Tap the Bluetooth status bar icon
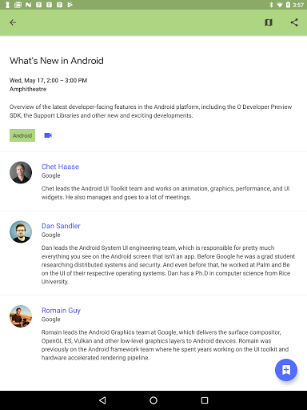Viewport: 307px width, 410px height. [271, 5]
